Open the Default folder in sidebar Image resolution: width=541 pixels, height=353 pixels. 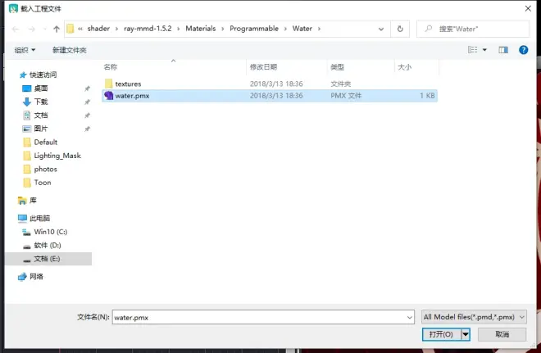[46, 142]
